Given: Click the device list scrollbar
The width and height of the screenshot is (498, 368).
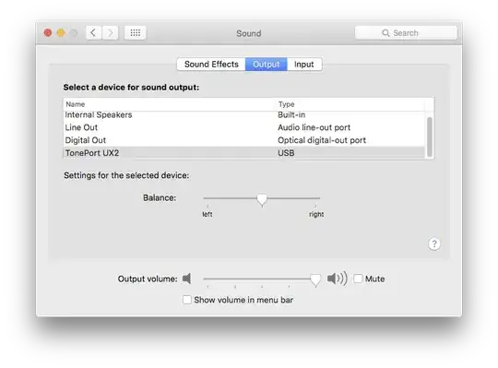Looking at the screenshot, I should click(430, 137).
